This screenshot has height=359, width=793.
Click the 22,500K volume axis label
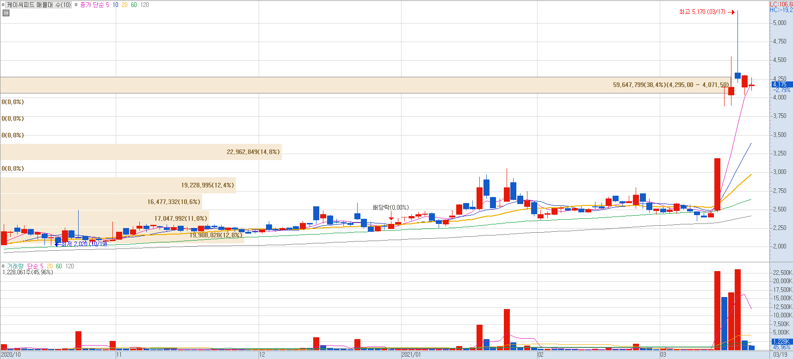pyautogui.click(x=782, y=272)
